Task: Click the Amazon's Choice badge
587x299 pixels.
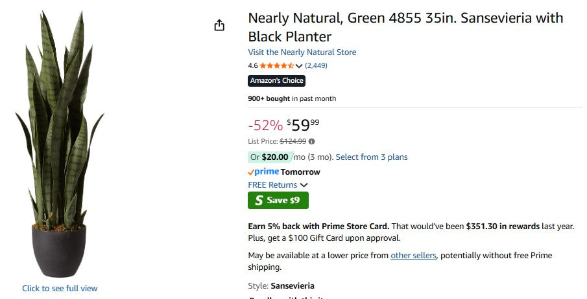Action: [x=276, y=81]
